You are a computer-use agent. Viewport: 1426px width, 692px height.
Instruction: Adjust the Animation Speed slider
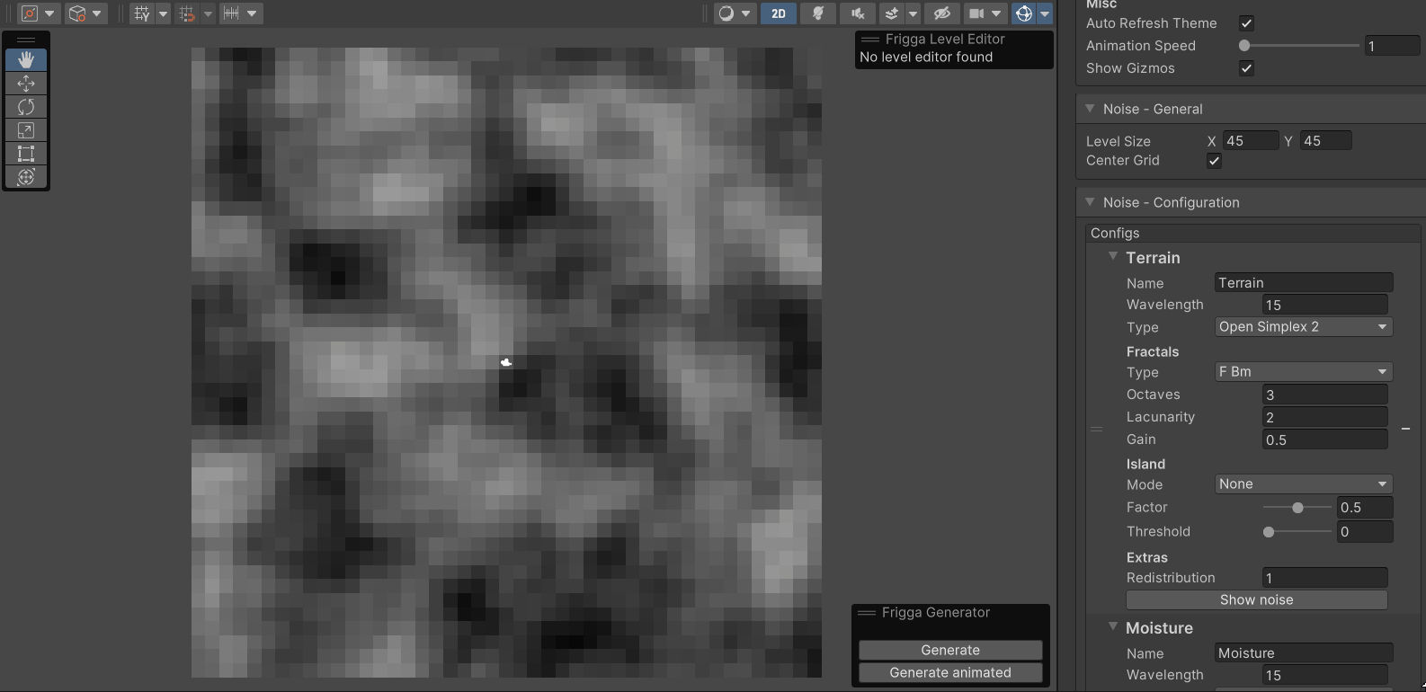(1300, 46)
